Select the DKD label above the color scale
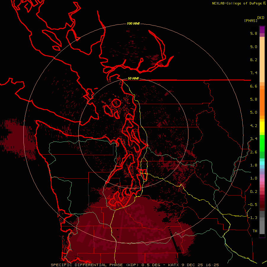Image resolution: width=267 pixels, height=267 pixels. pyautogui.click(x=261, y=18)
